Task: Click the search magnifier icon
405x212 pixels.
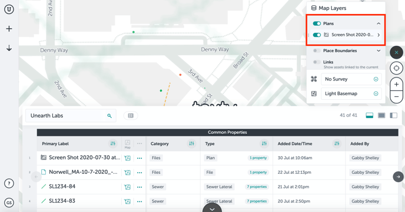Action: [x=109, y=116]
